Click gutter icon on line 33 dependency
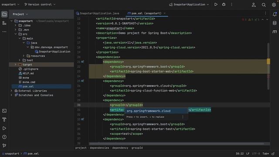This screenshot has height=157, width=279. (x=82, y=119)
